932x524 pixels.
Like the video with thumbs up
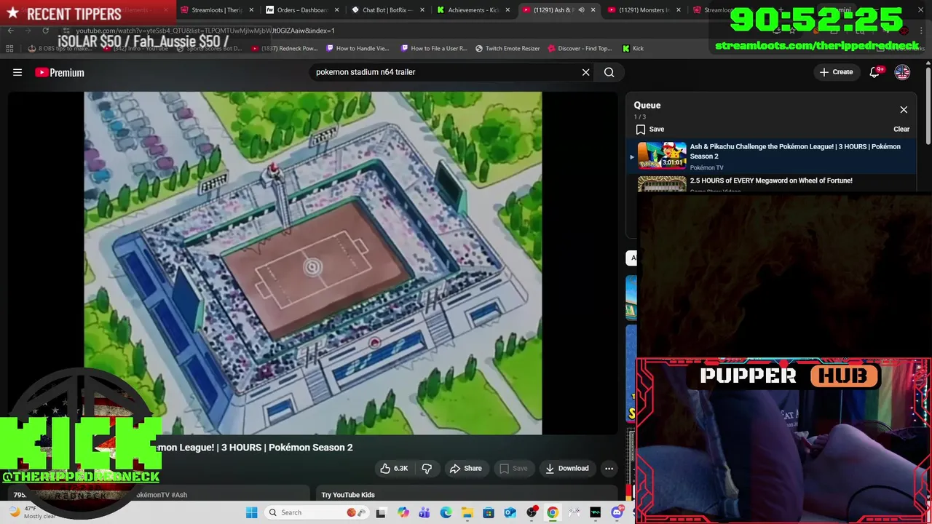(394, 468)
